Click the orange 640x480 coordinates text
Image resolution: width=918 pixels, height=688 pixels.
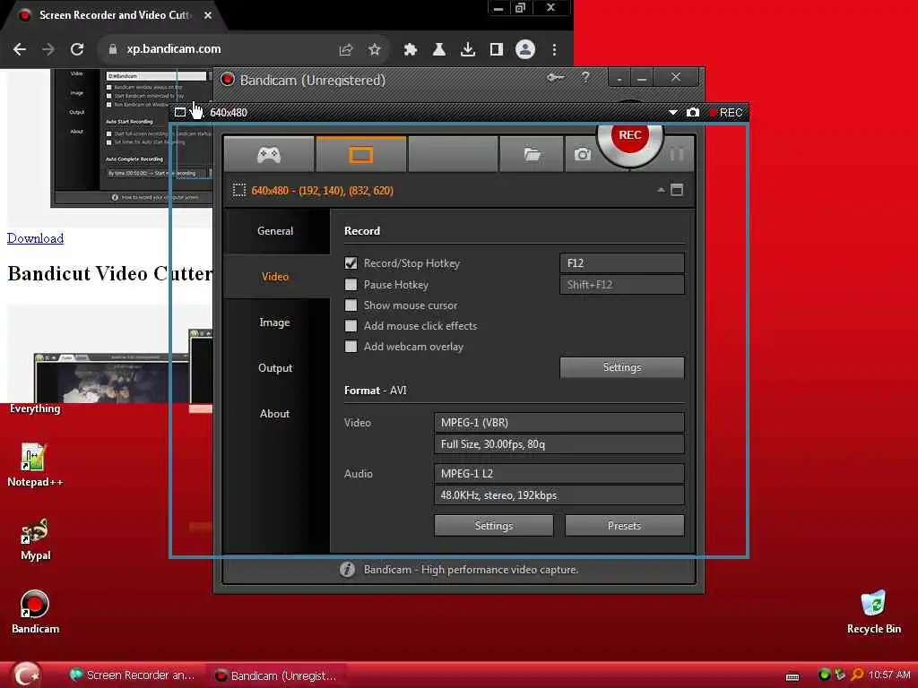point(322,190)
